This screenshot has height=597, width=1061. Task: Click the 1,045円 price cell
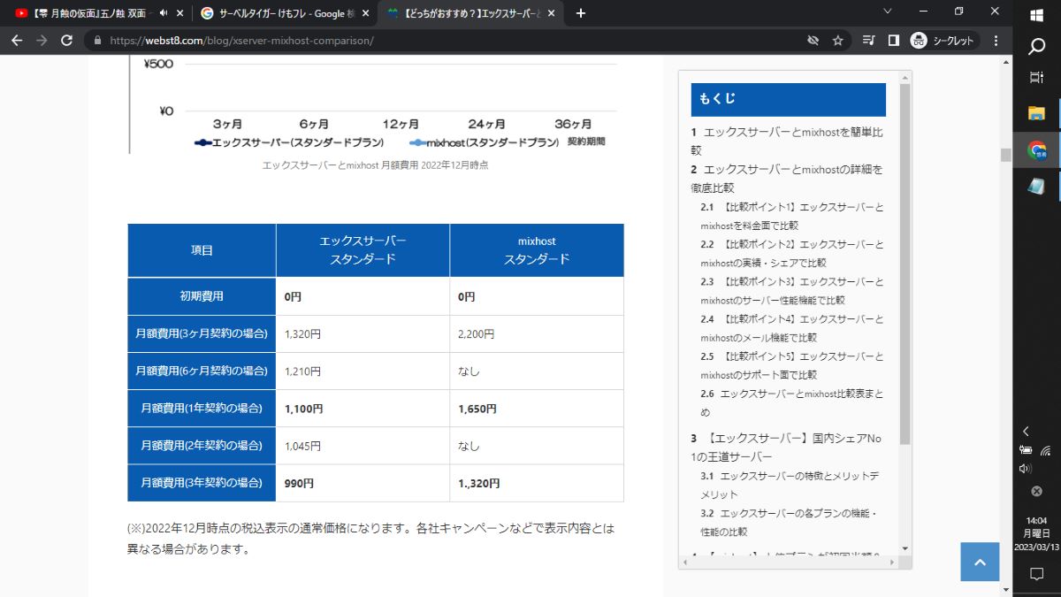363,446
